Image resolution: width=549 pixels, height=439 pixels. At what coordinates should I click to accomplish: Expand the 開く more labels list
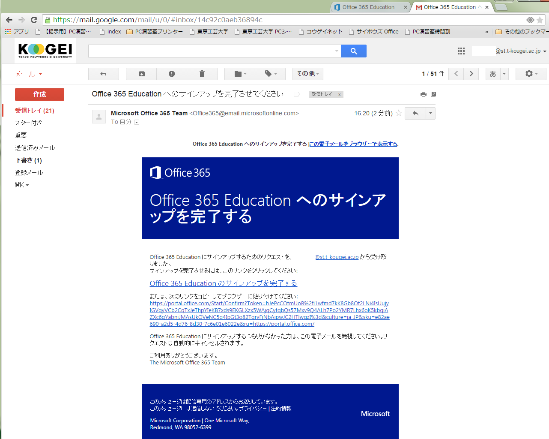pyautogui.click(x=21, y=185)
